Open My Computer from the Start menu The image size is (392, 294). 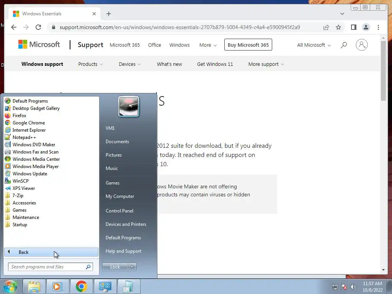[x=120, y=196]
